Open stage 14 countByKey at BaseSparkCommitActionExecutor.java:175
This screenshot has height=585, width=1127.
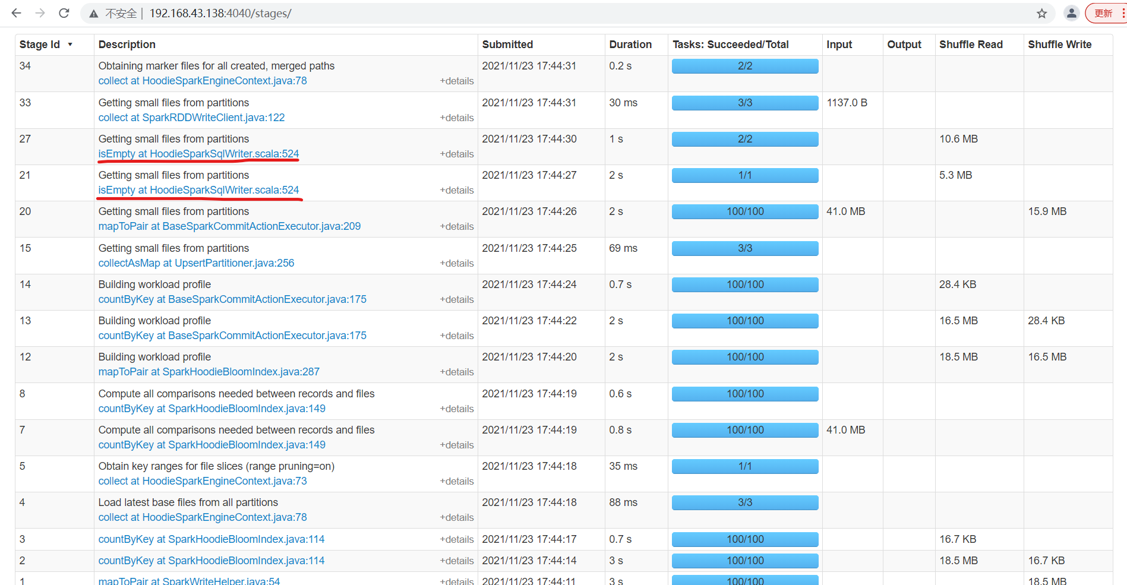tap(232, 299)
